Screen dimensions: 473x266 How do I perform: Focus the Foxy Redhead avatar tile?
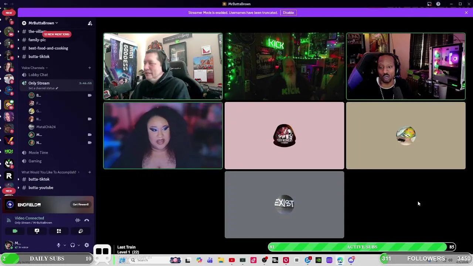click(x=284, y=136)
